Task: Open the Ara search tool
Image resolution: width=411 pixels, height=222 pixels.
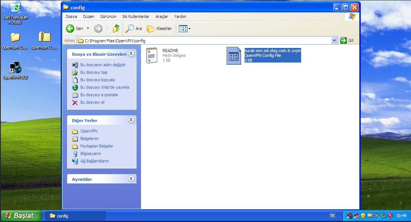Action: pos(133,28)
